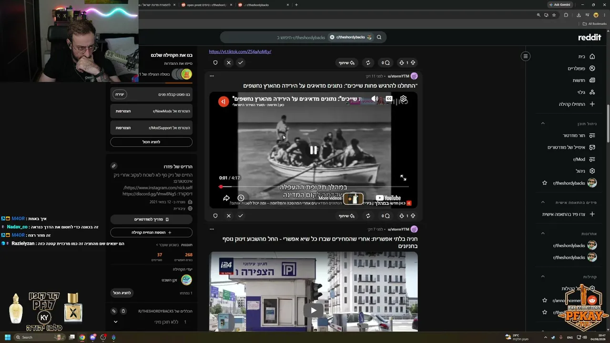
Task: Click 'הוספת הנחיית קהילה' button
Action: pyautogui.click(x=151, y=232)
